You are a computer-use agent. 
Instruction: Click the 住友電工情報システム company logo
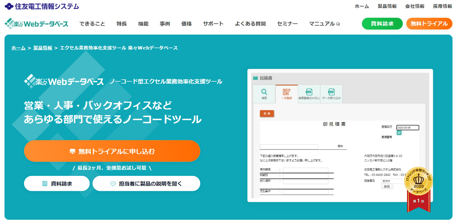[42, 6]
